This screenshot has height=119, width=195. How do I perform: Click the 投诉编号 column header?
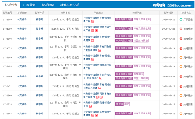tap(7, 13)
